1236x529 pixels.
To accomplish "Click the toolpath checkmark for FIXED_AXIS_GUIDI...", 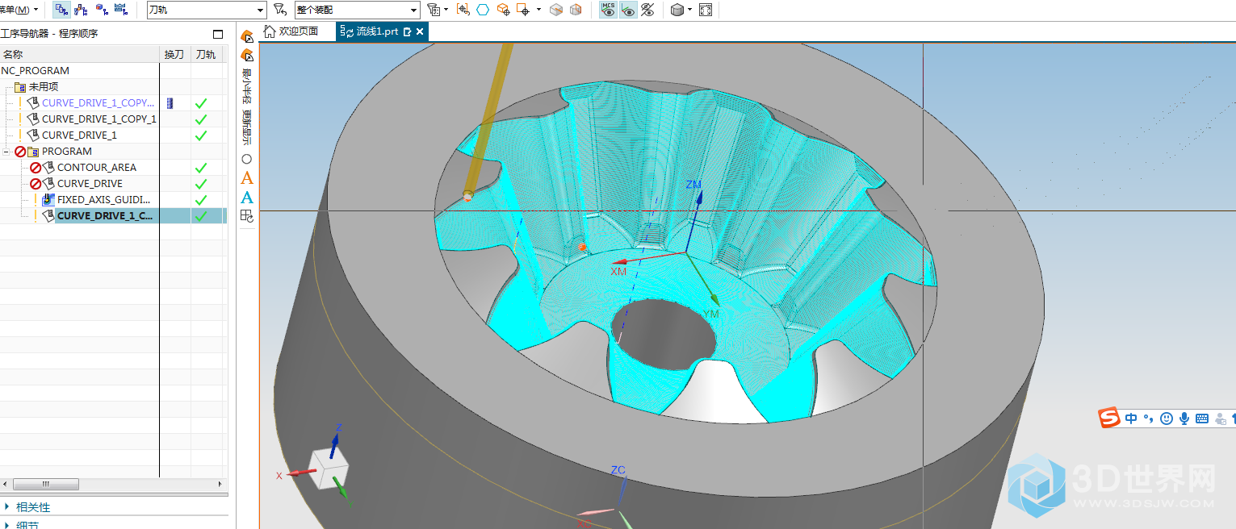I will click(x=201, y=199).
